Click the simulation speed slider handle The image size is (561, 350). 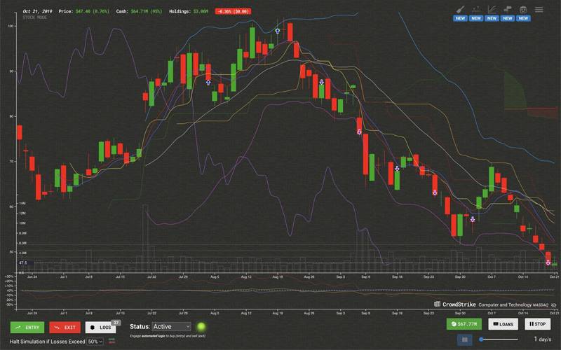point(482,339)
